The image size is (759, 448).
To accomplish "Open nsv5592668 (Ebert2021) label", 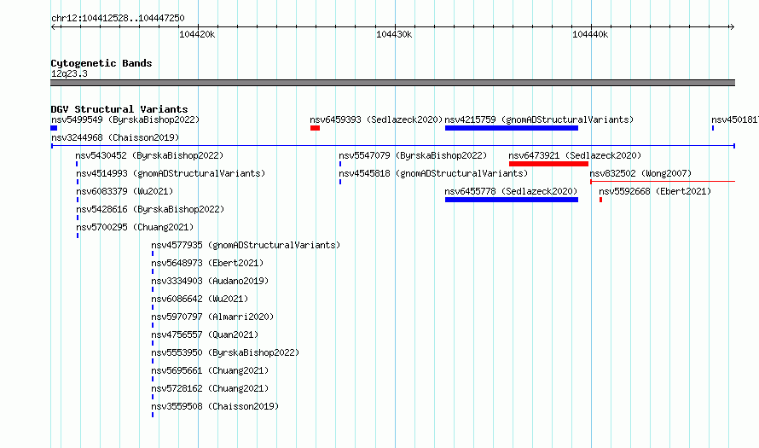I will 655,191.
